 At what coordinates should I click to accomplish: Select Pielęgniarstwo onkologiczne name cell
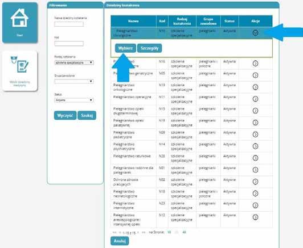133,87
